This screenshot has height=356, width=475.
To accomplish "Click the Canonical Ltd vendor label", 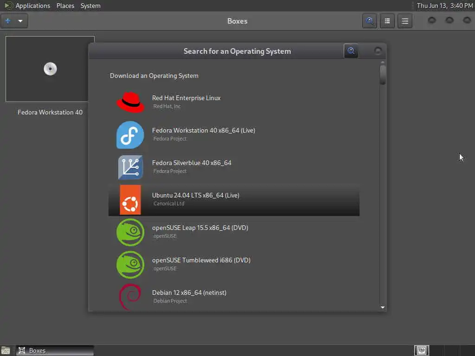I will [169, 203].
